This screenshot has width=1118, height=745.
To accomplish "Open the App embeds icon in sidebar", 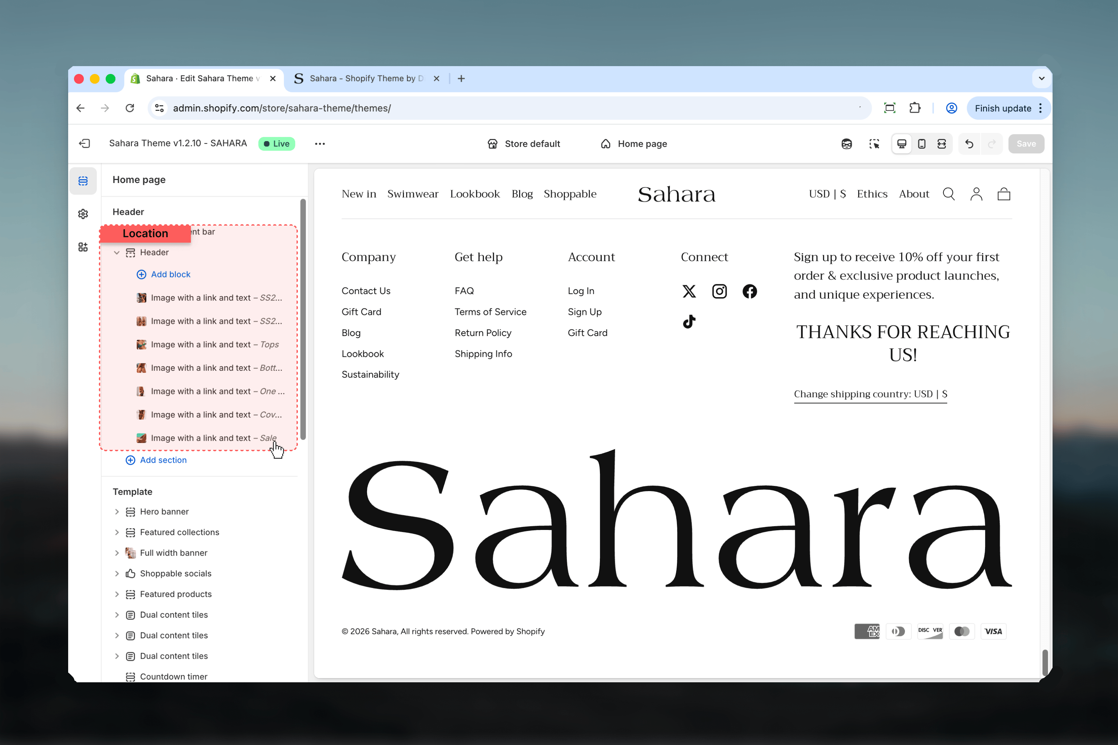I will [x=83, y=247].
